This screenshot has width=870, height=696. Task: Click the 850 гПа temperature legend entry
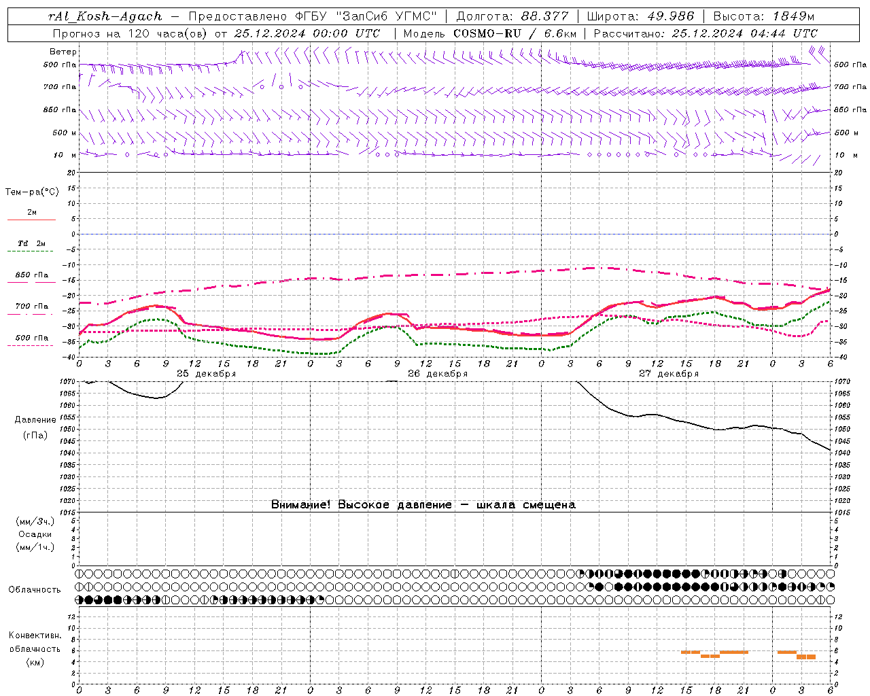click(32, 275)
